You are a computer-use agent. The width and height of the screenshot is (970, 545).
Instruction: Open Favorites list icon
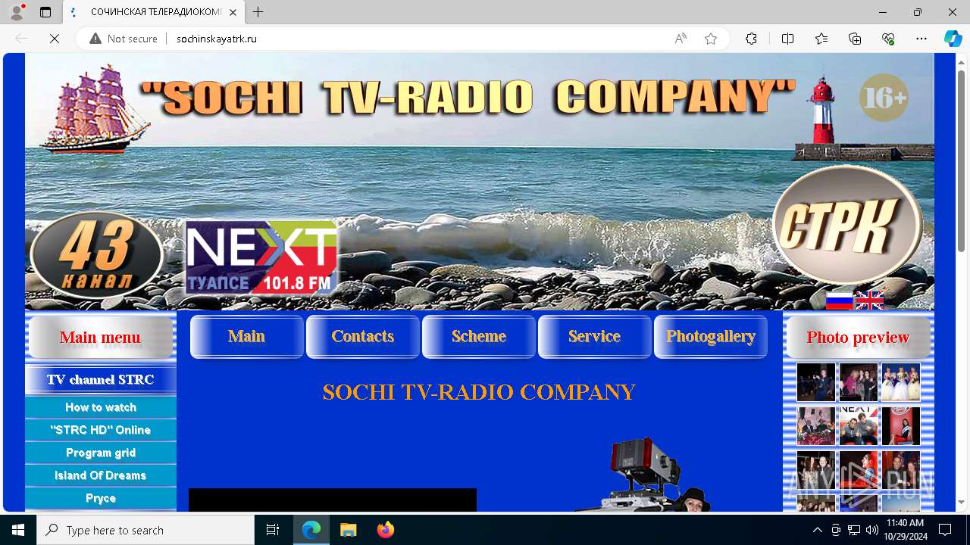tap(821, 39)
